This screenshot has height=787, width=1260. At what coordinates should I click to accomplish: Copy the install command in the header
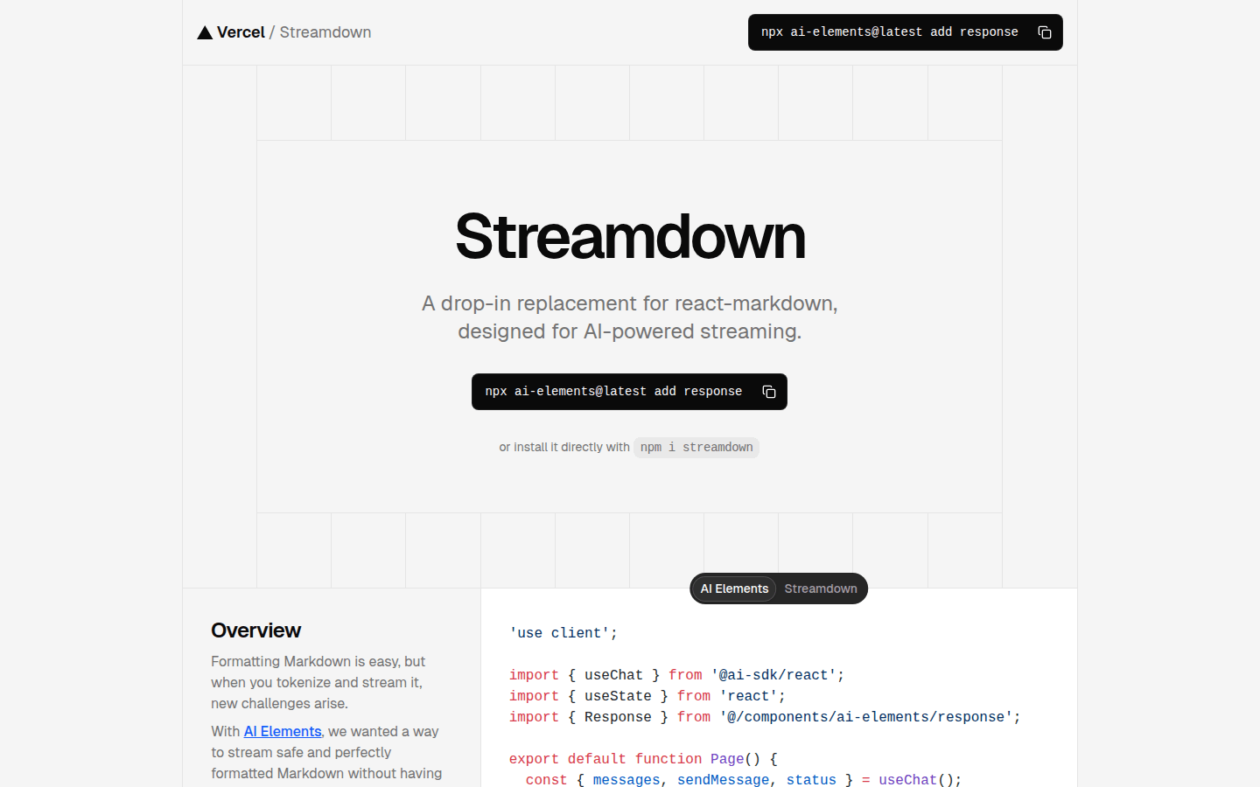tap(1044, 32)
